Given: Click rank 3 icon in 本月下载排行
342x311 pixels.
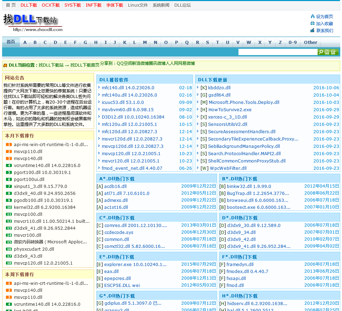Looking at the screenshot, I should pyautogui.click(x=9, y=158).
